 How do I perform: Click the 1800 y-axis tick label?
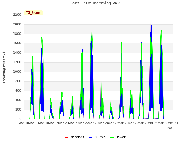pos(17,34)
